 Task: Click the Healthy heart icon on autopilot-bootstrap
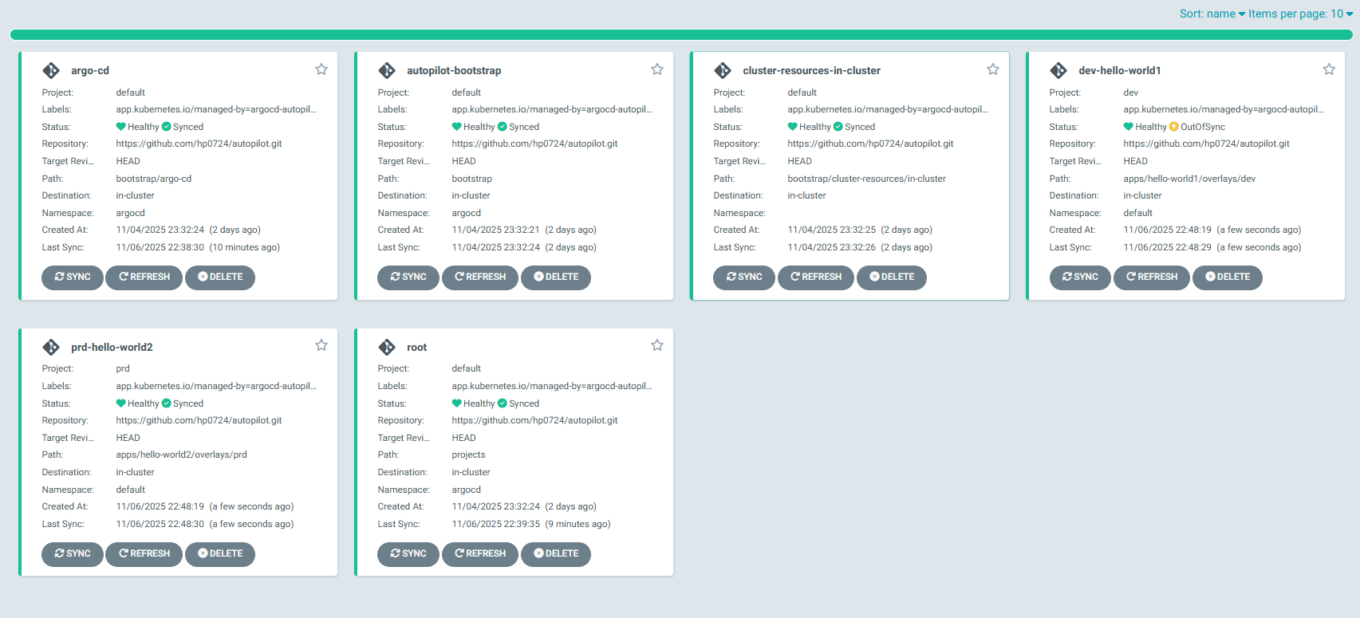tap(457, 127)
